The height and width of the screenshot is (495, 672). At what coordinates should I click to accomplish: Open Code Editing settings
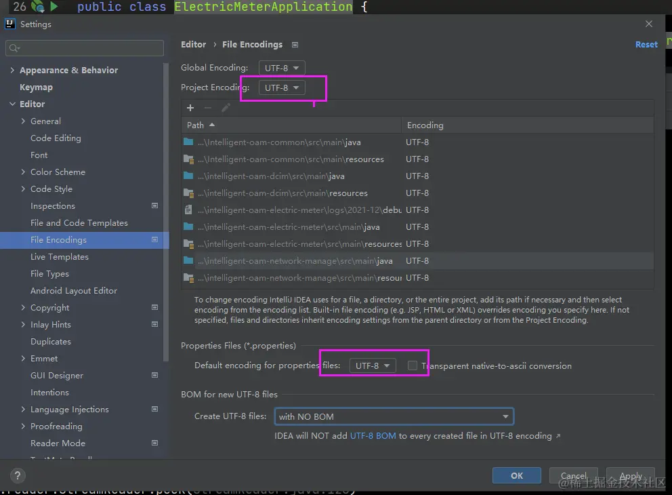(56, 138)
